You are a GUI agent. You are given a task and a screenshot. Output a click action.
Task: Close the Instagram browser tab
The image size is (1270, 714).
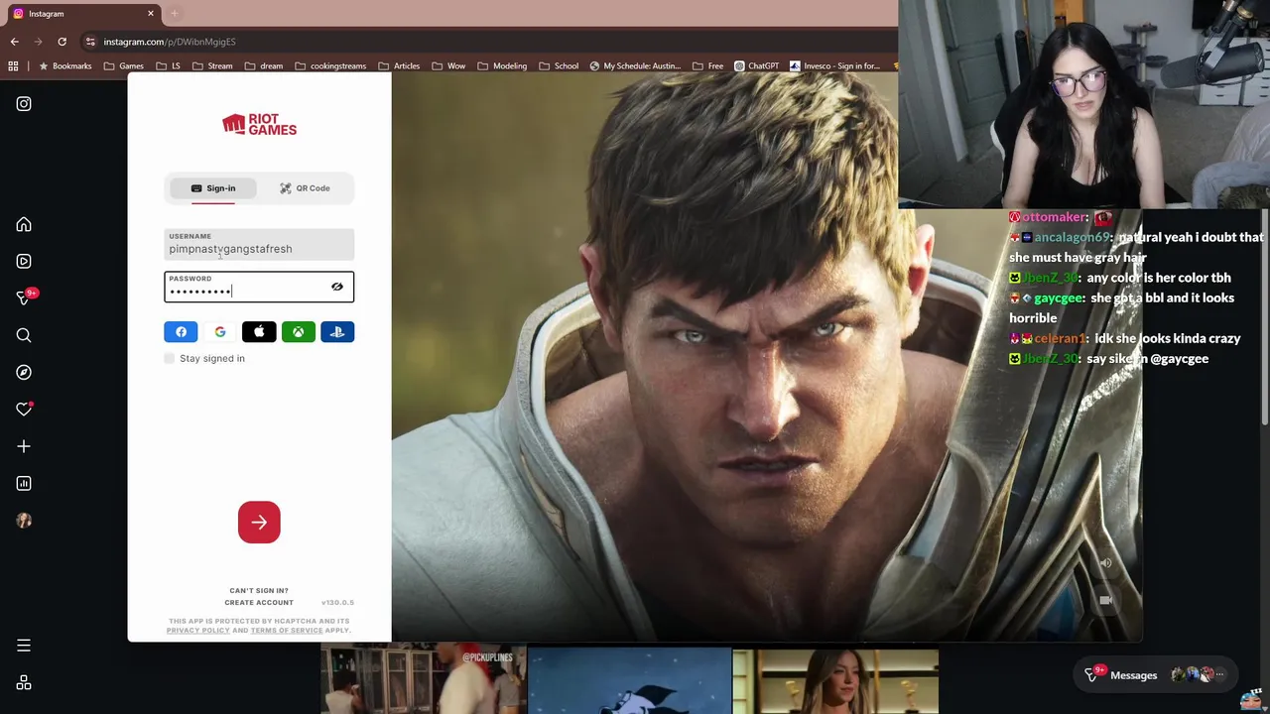[150, 14]
